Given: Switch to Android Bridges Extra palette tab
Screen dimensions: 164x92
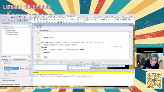Looking at the screenshot, I should click(83, 17).
